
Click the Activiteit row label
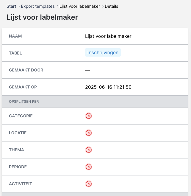click(21, 184)
